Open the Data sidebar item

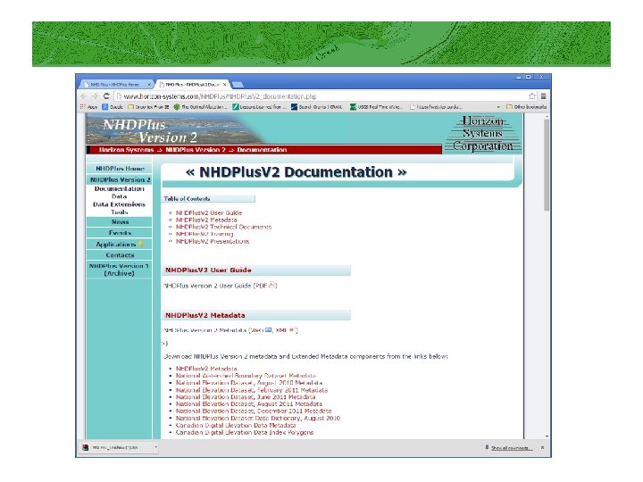click(120, 196)
